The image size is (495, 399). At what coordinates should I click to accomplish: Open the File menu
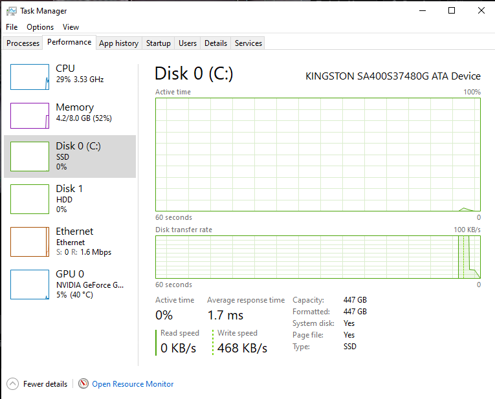coord(12,27)
